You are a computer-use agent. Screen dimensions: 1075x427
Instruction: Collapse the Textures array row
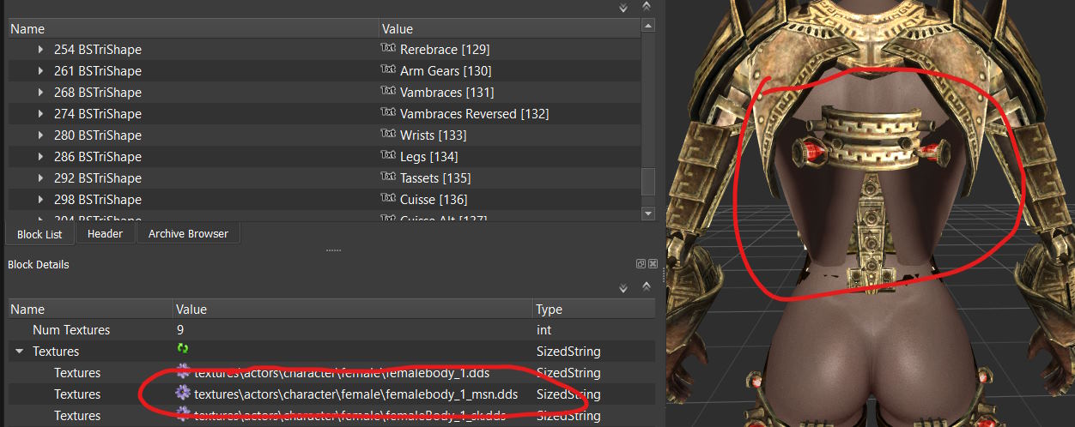tap(19, 352)
